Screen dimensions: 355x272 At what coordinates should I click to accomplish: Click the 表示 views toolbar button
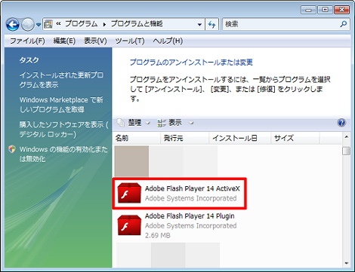(x=169, y=123)
